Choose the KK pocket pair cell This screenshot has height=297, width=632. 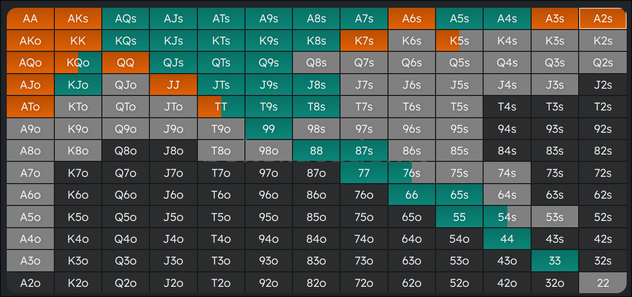pos(78,41)
